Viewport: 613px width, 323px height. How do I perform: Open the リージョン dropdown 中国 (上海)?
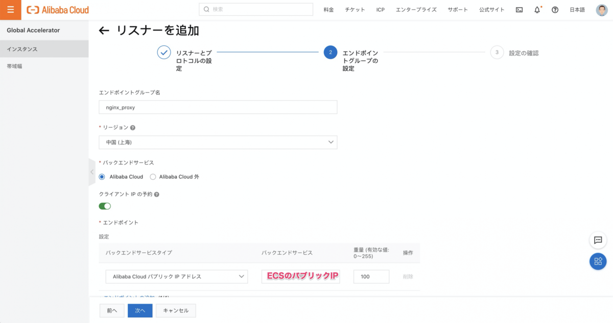tap(218, 142)
